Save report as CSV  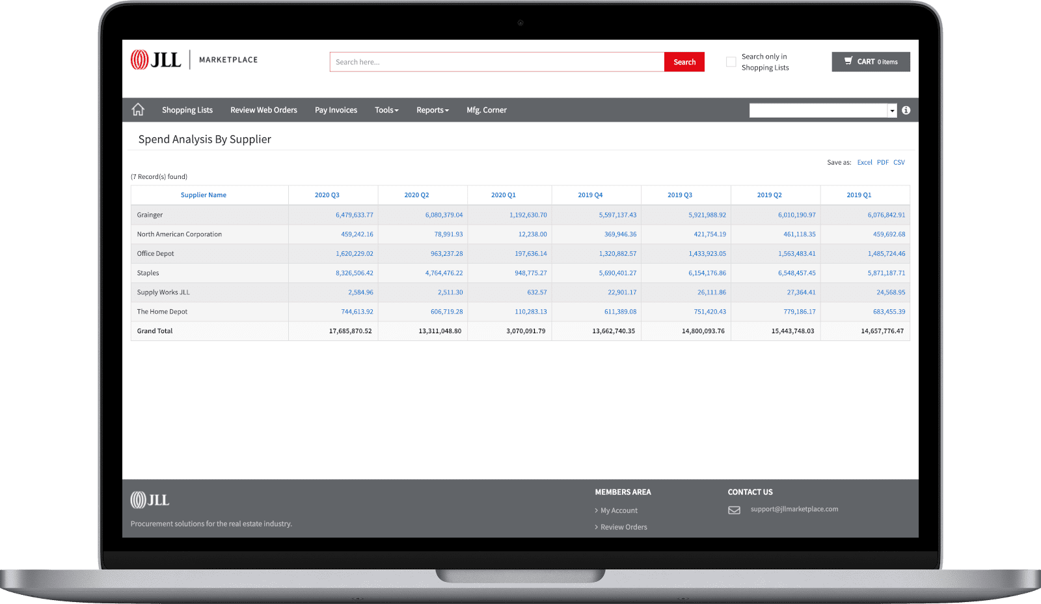(899, 163)
